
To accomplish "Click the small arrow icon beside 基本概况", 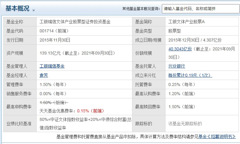I will pos(33,10).
